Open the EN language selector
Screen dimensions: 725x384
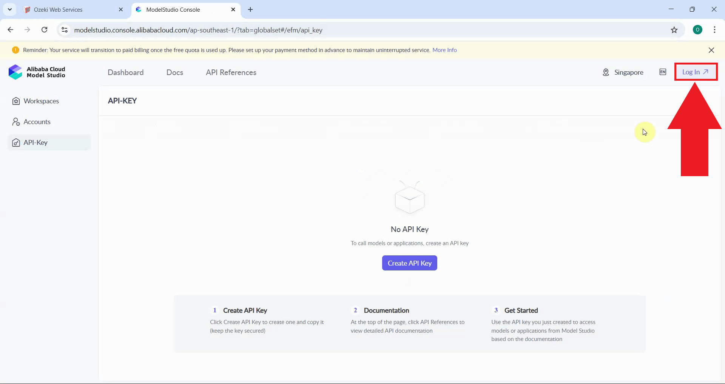coord(663,72)
